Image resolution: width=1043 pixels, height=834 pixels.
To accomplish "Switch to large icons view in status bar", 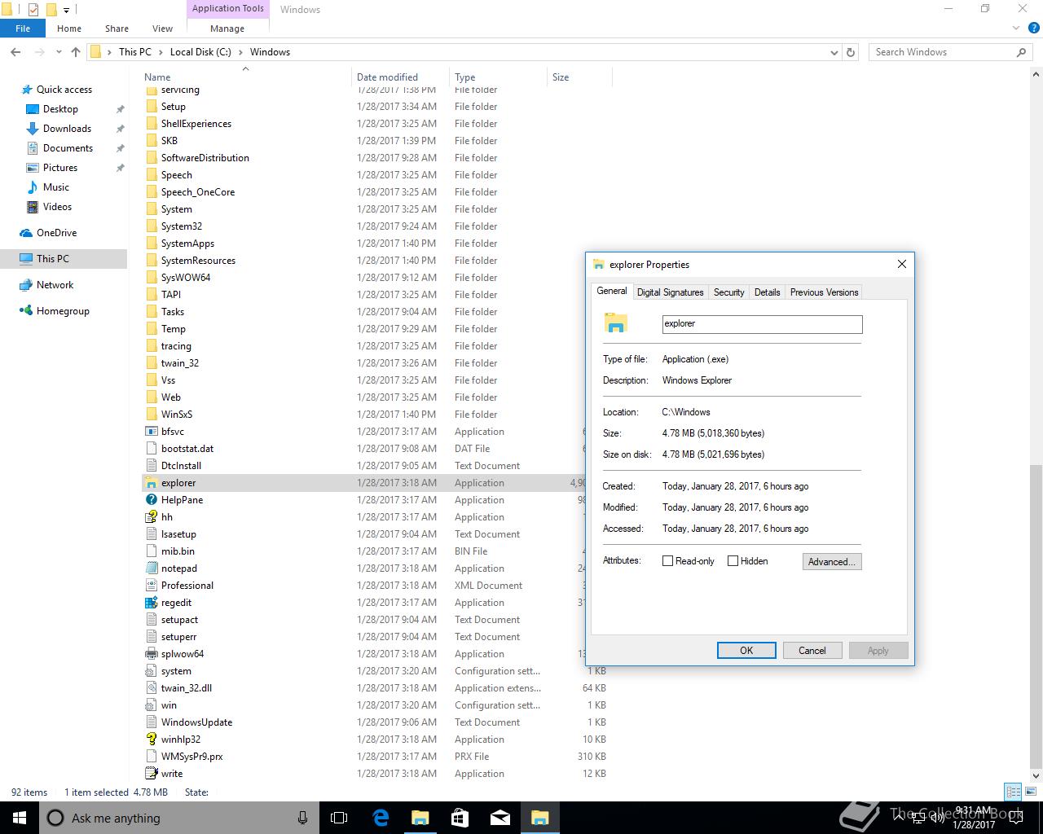I will click(x=1030, y=792).
